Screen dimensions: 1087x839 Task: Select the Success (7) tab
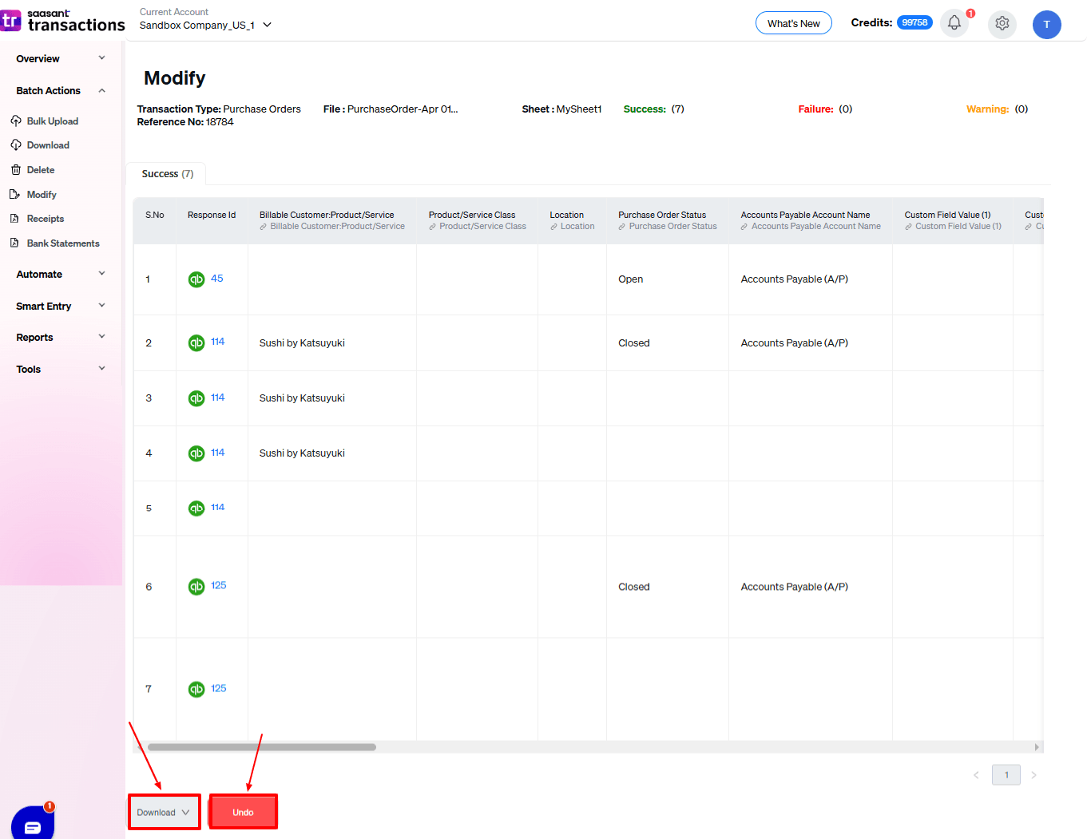(167, 174)
